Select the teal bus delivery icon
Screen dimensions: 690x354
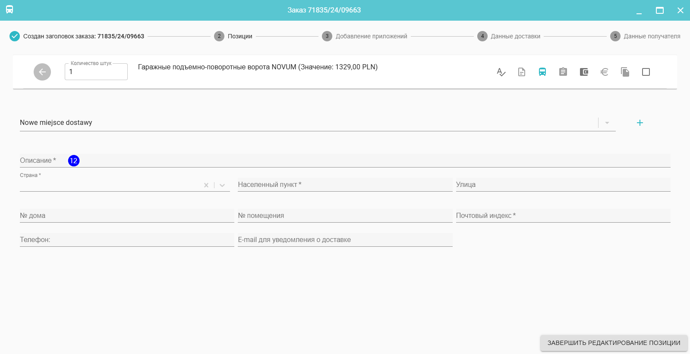(x=542, y=72)
